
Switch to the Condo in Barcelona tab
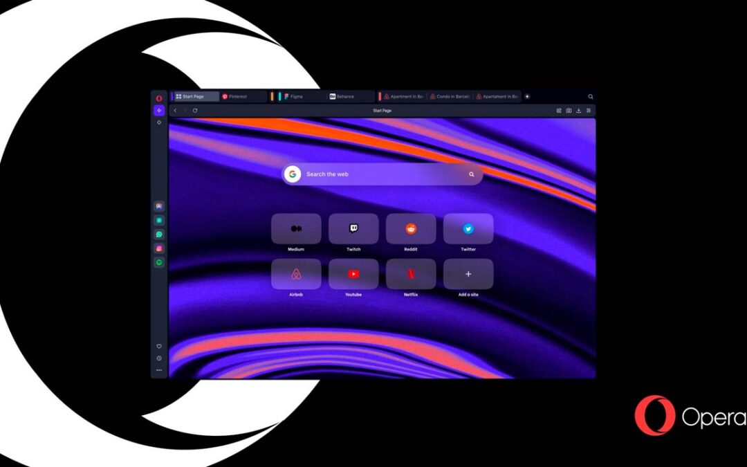450,97
